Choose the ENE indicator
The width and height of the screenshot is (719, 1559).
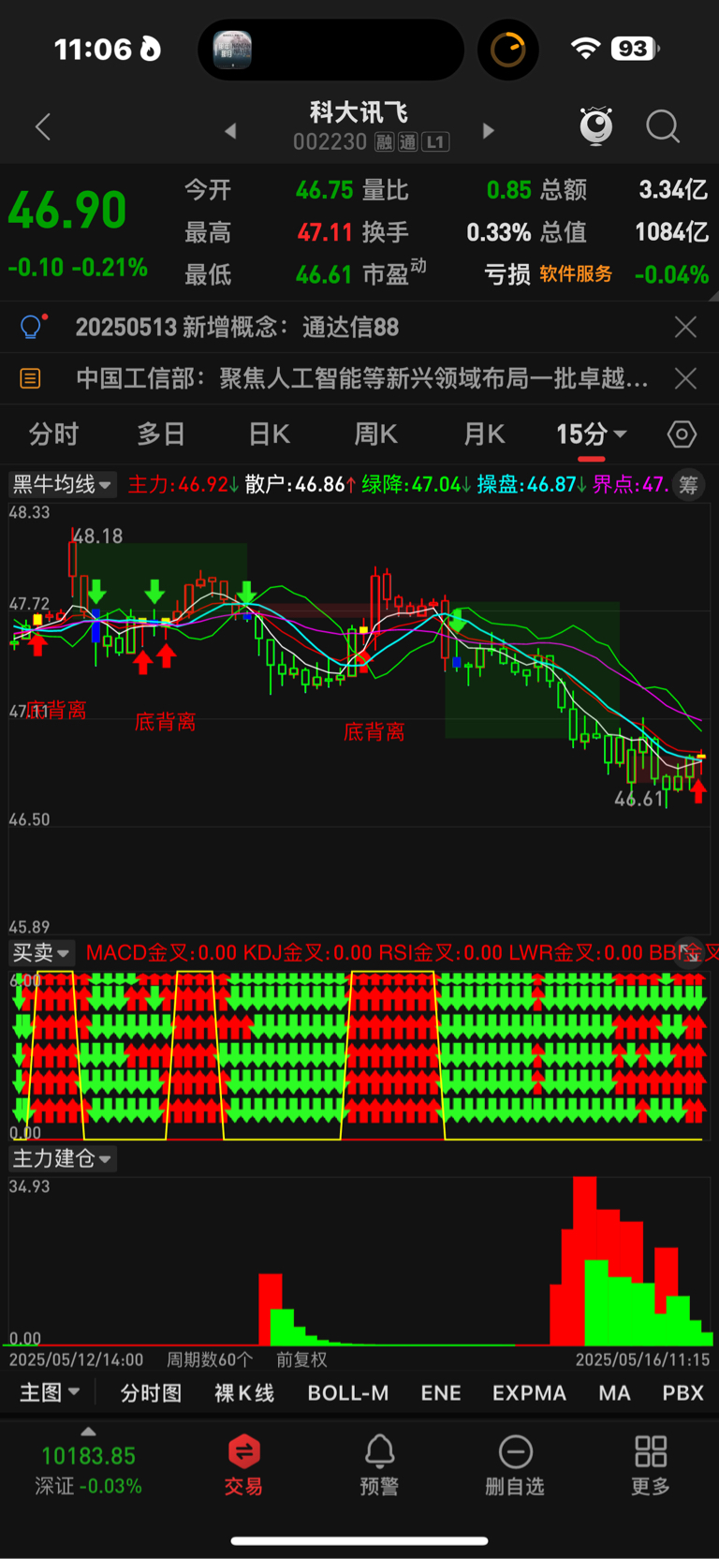tap(441, 1393)
